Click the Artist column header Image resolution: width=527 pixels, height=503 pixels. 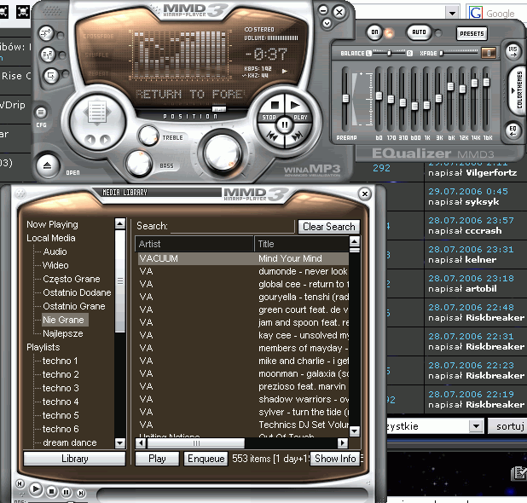pos(194,244)
